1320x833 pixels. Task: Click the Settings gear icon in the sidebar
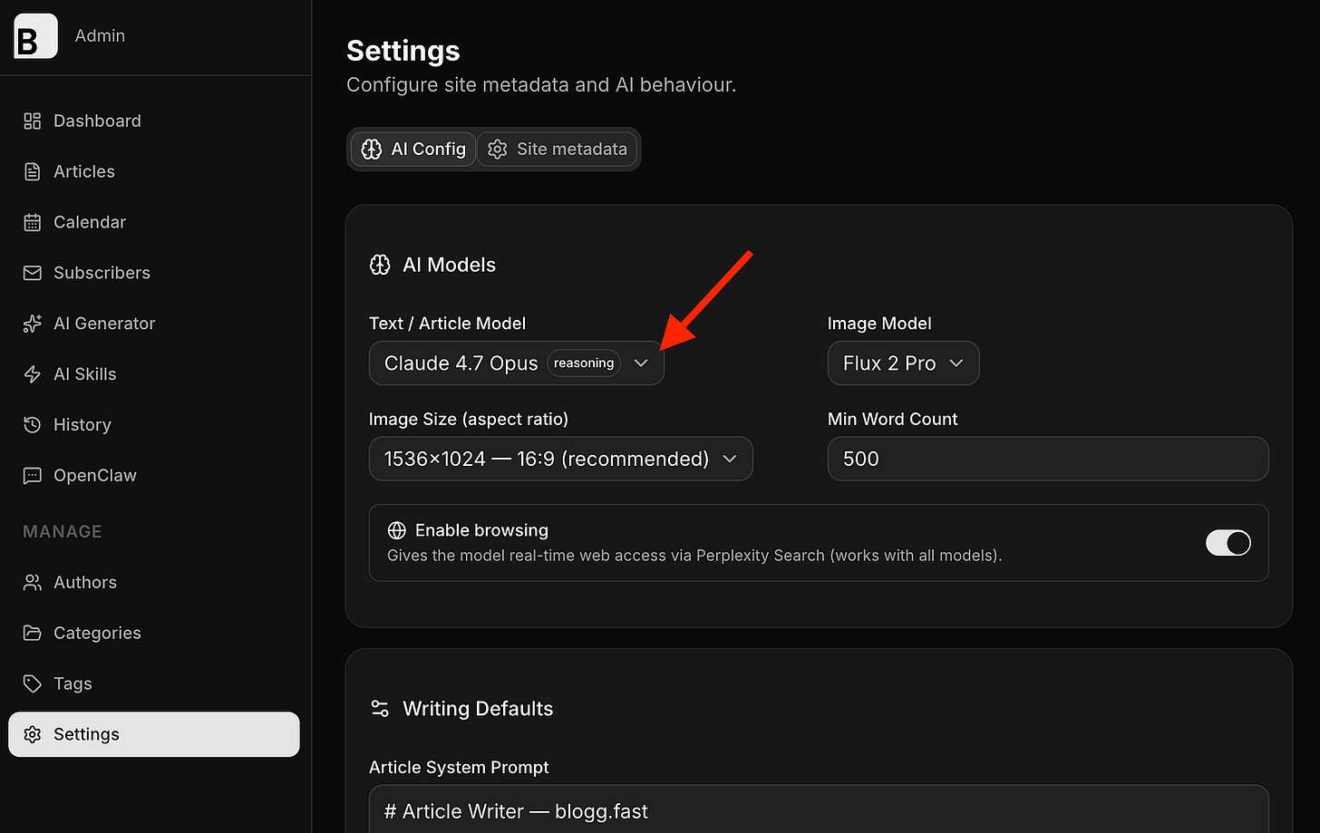pos(33,734)
